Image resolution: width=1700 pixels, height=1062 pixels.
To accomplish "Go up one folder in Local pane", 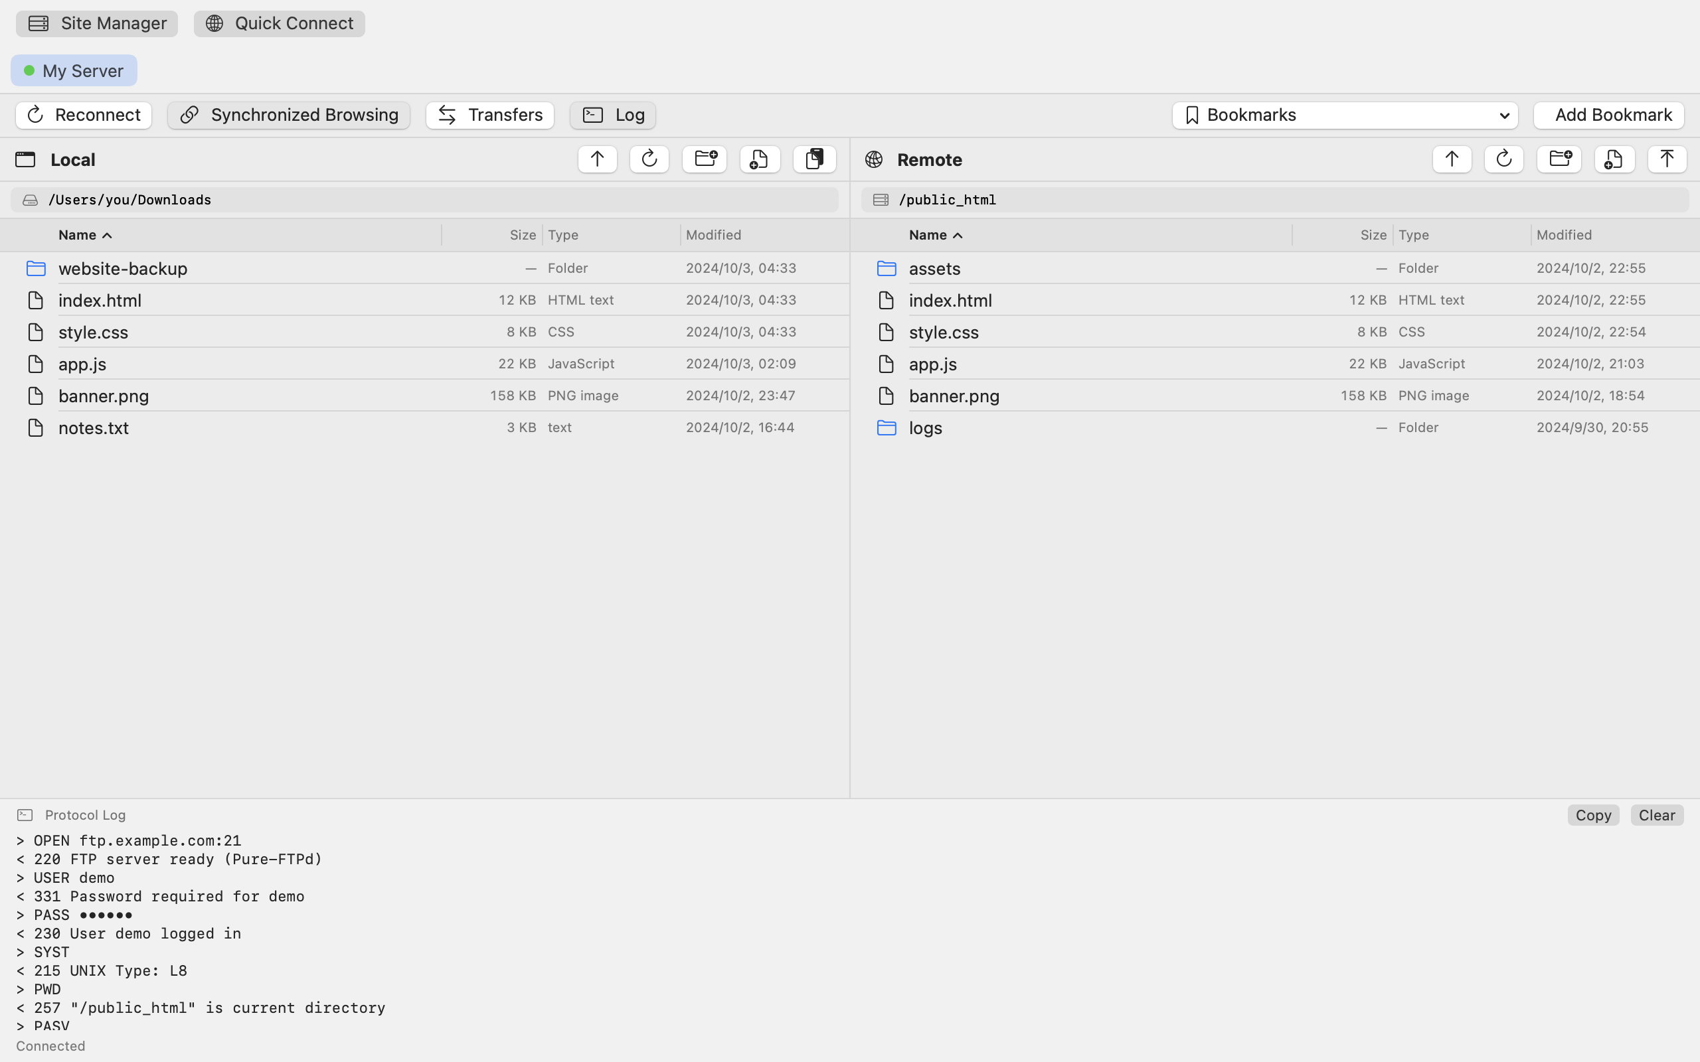I will pyautogui.click(x=597, y=159).
